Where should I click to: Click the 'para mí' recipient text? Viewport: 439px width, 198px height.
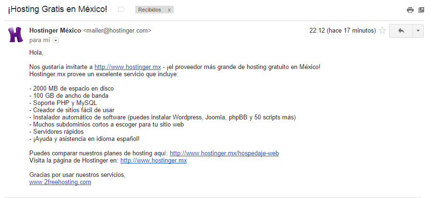click(39, 40)
